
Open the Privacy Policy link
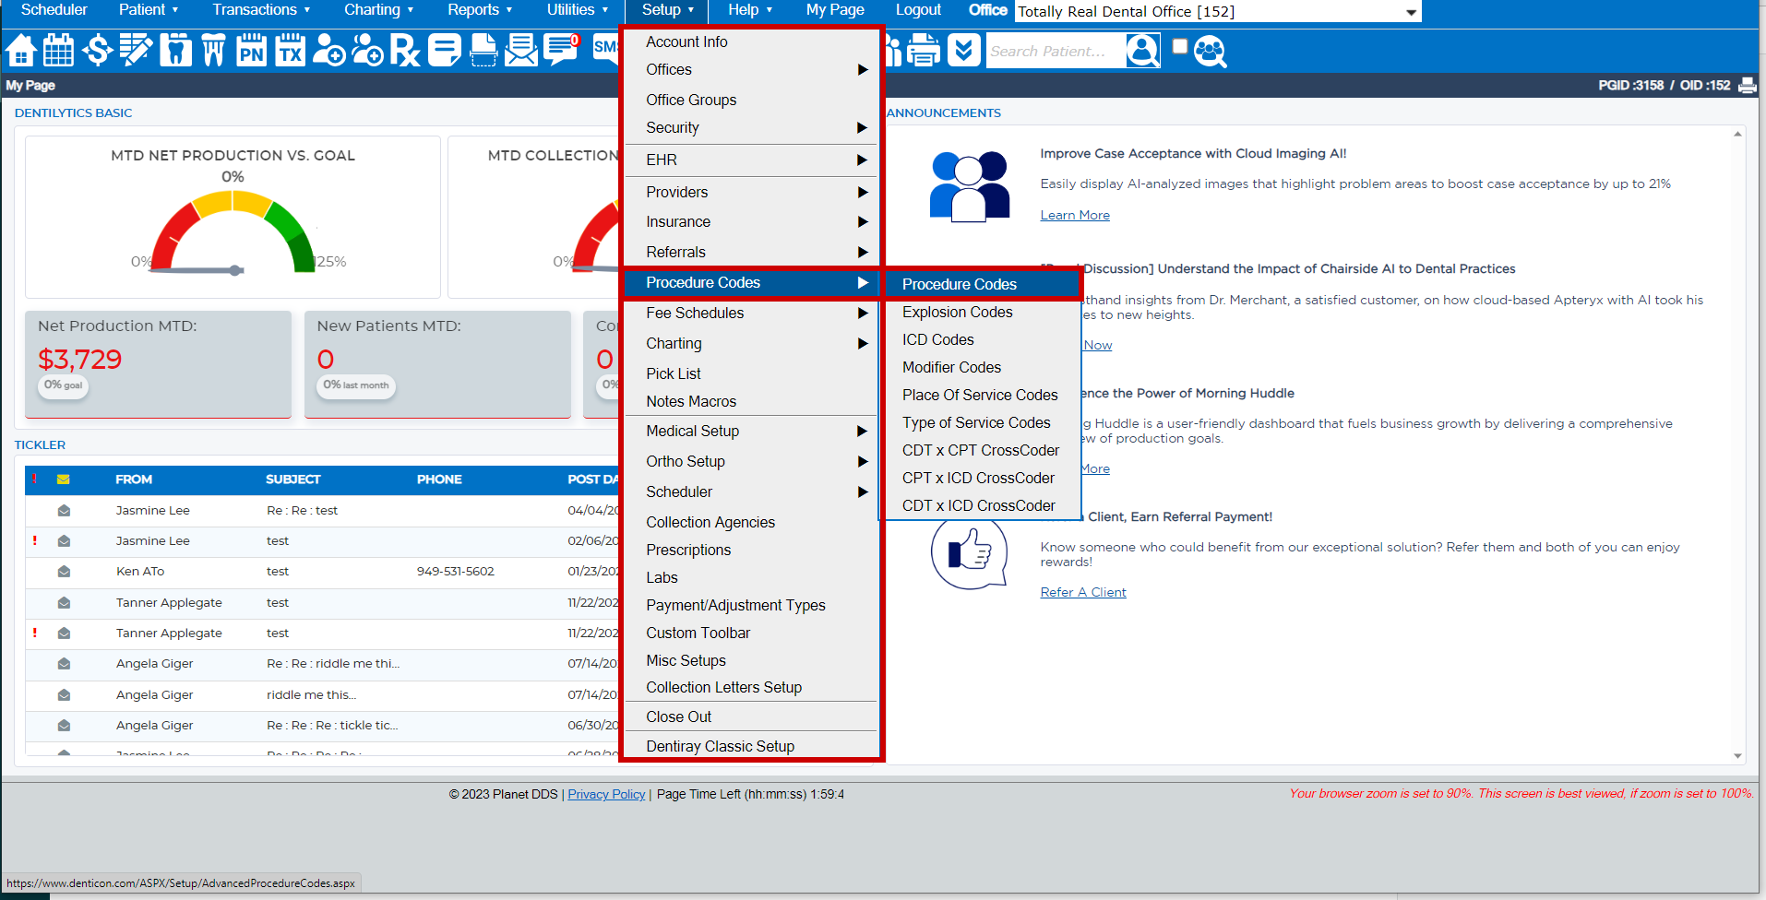pyautogui.click(x=605, y=794)
